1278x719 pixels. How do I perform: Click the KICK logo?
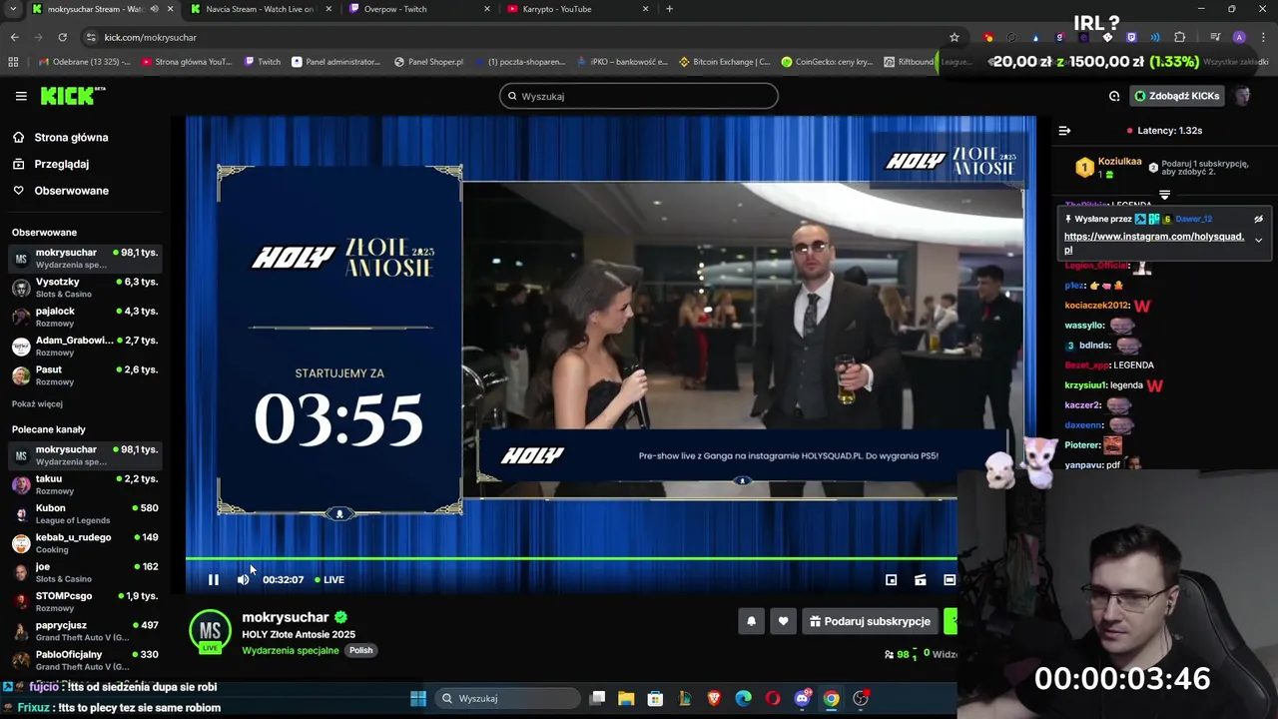73,96
